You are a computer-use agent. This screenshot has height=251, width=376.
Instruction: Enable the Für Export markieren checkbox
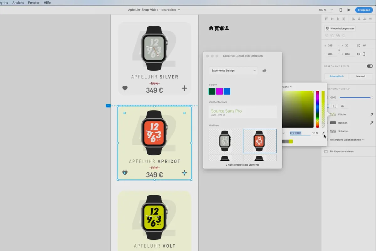click(326, 152)
